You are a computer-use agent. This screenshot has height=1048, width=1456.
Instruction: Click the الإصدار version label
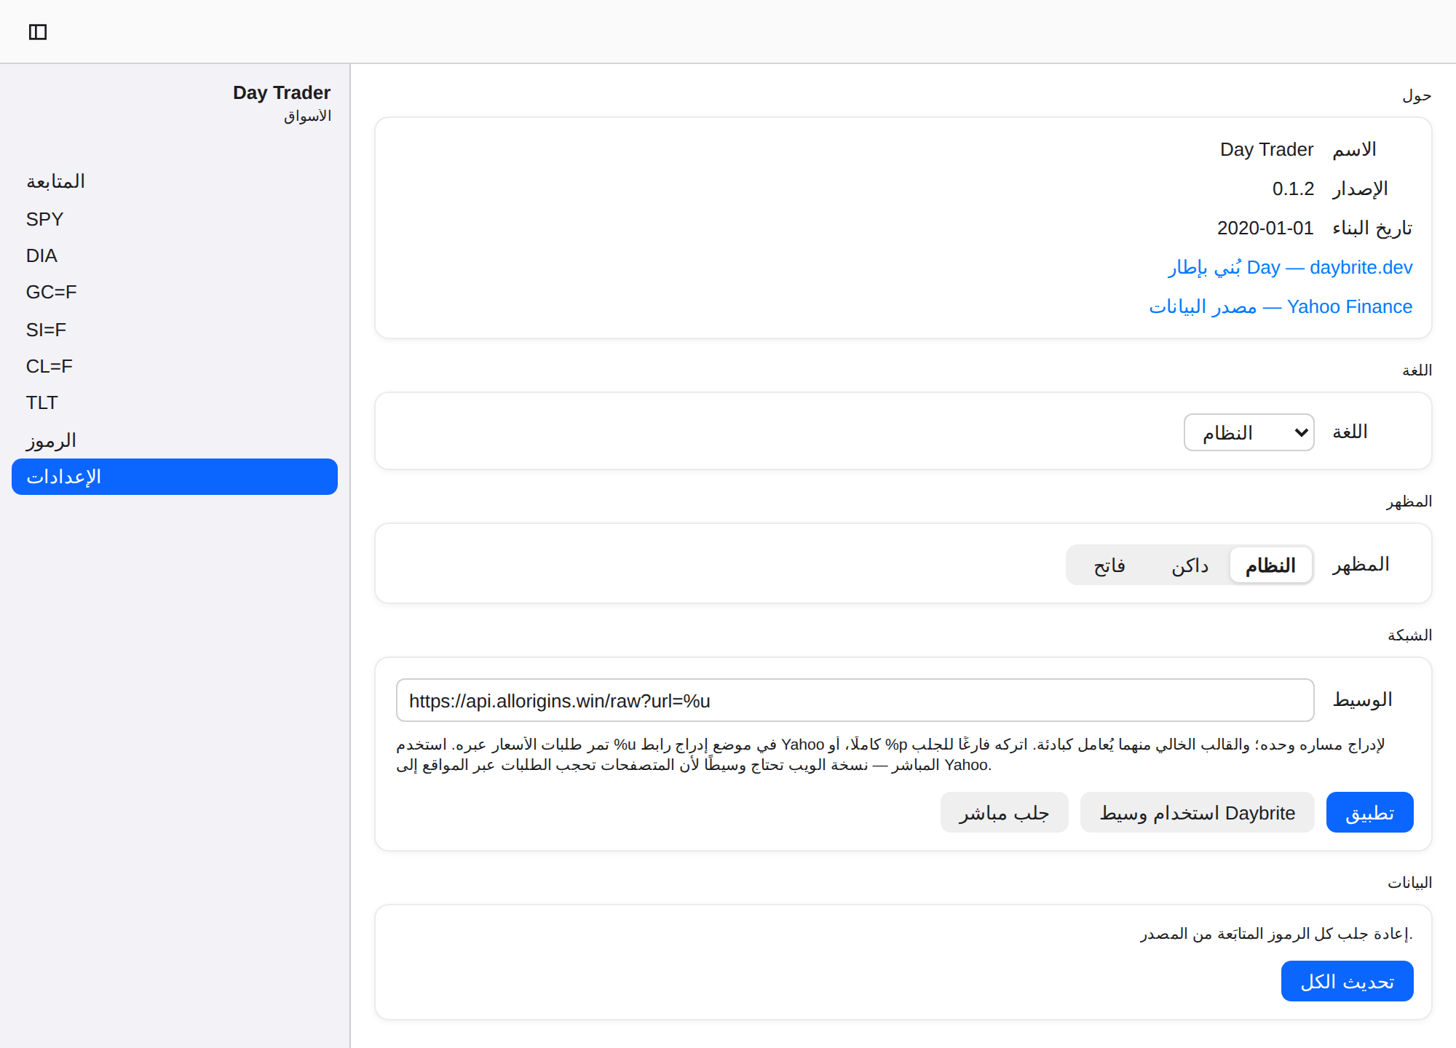(1361, 189)
